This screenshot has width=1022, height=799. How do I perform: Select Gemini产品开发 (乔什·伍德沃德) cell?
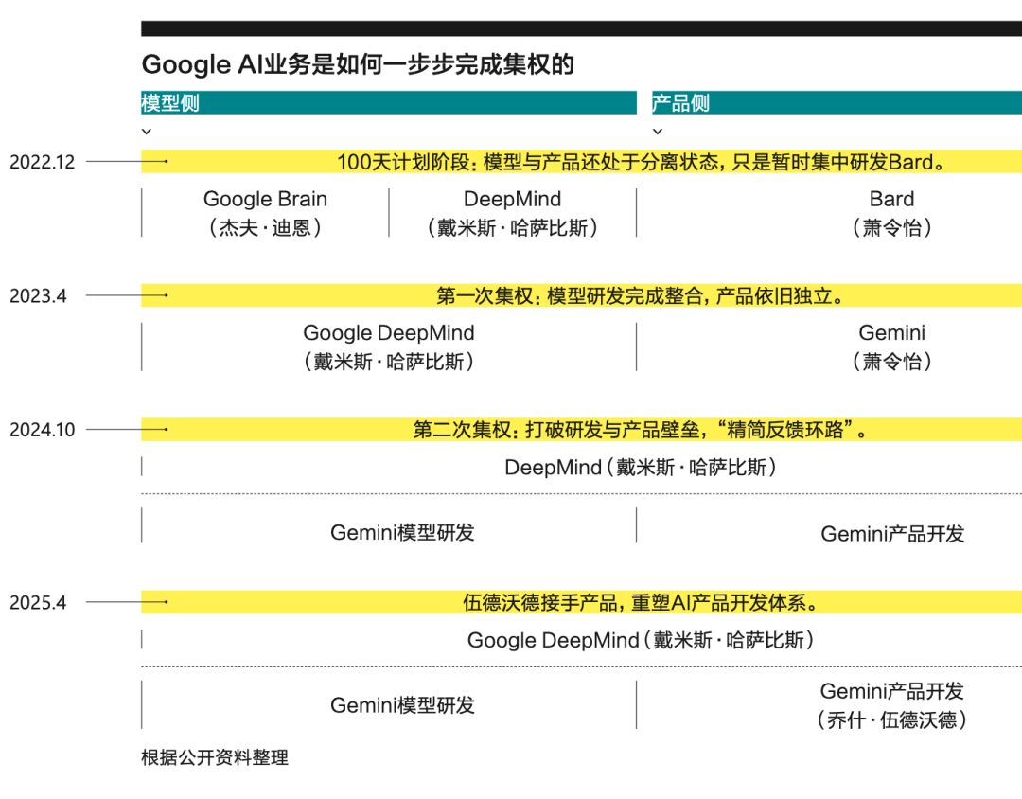891,705
